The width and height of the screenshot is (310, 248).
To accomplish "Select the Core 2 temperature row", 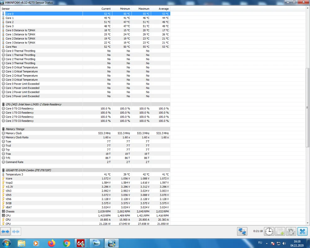I will click(x=85, y=22).
